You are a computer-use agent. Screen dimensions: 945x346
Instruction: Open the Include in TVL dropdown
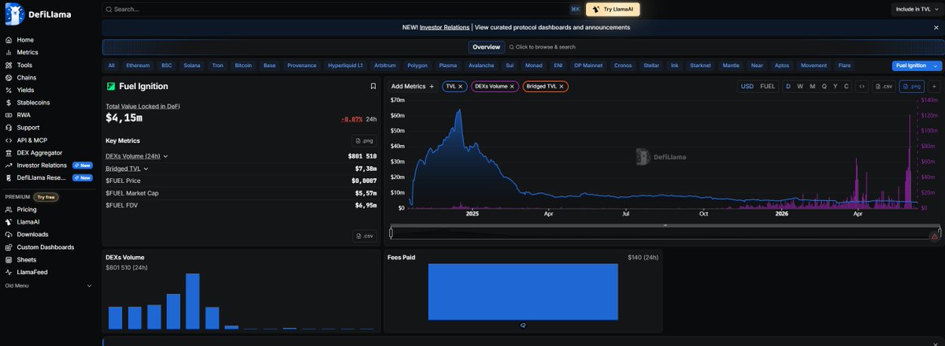pos(917,9)
